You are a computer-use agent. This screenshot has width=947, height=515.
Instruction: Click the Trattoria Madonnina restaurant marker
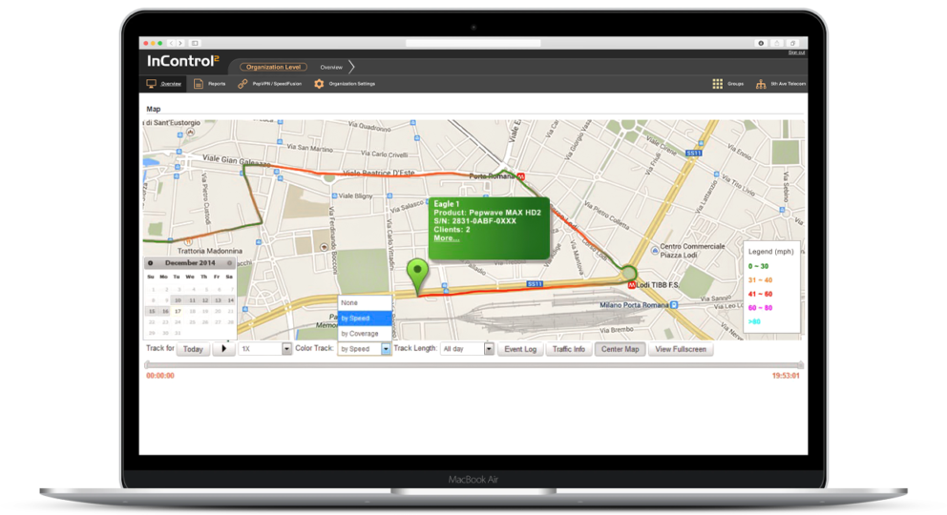(x=188, y=242)
